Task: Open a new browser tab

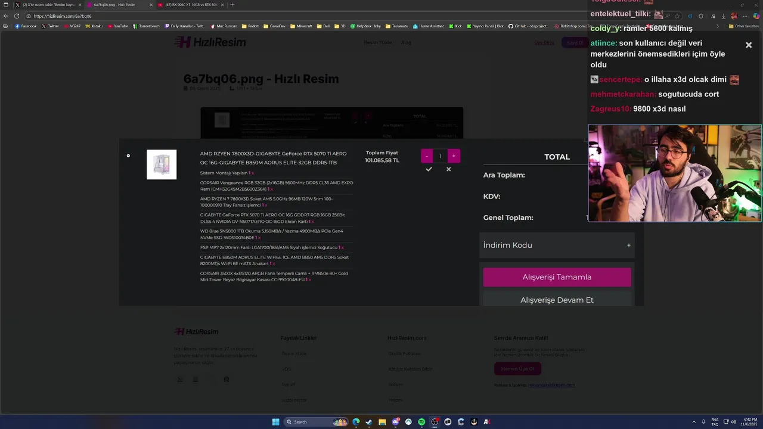Action: (x=232, y=5)
